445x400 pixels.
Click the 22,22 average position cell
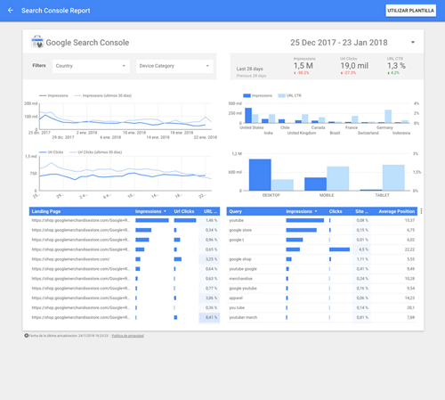(x=409, y=249)
